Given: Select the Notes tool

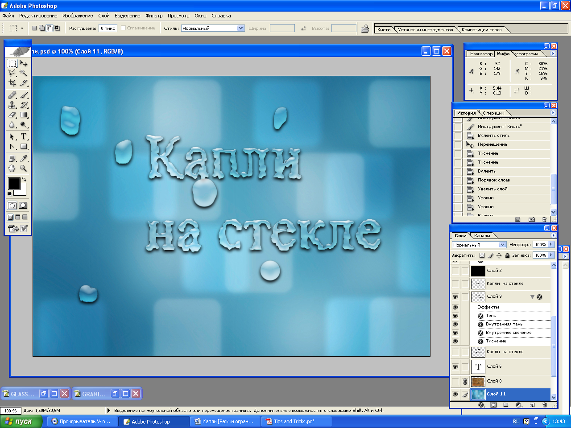Looking at the screenshot, I should [x=12, y=158].
